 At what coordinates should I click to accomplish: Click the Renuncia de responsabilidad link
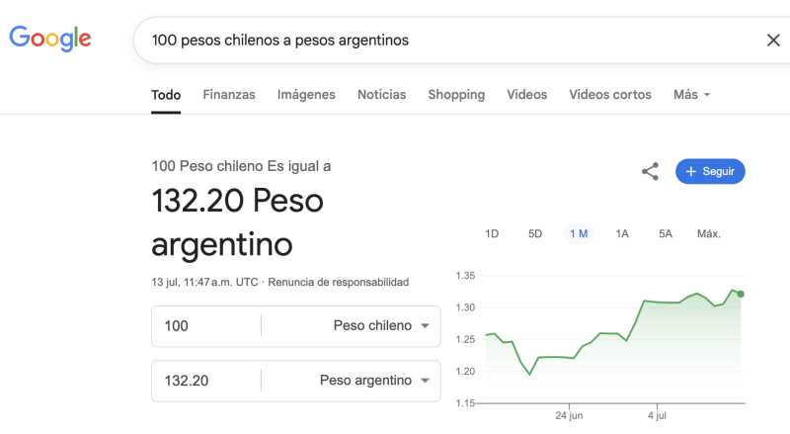coord(338,282)
